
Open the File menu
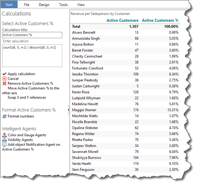[27, 5]
